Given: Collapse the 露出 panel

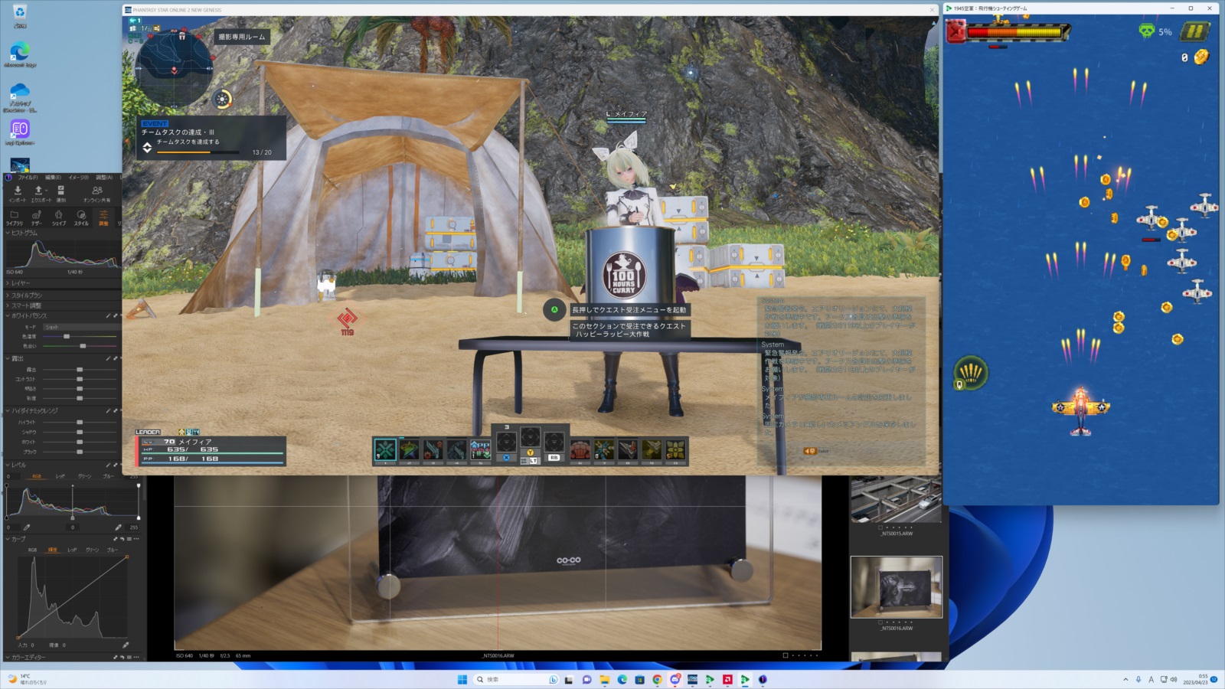Looking at the screenshot, I should point(8,358).
